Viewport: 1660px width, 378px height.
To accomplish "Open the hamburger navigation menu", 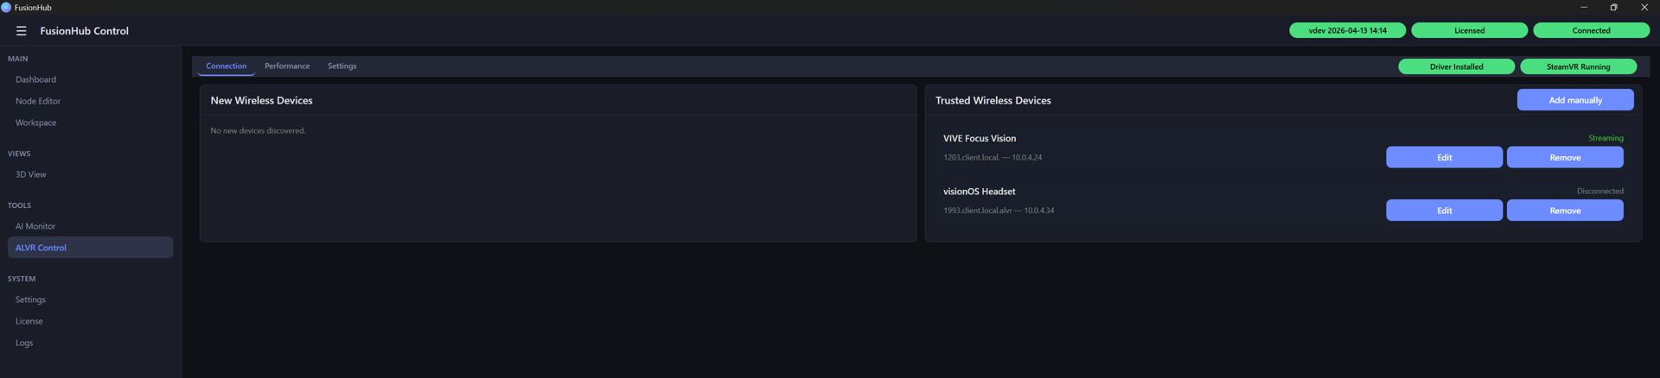I will [22, 31].
